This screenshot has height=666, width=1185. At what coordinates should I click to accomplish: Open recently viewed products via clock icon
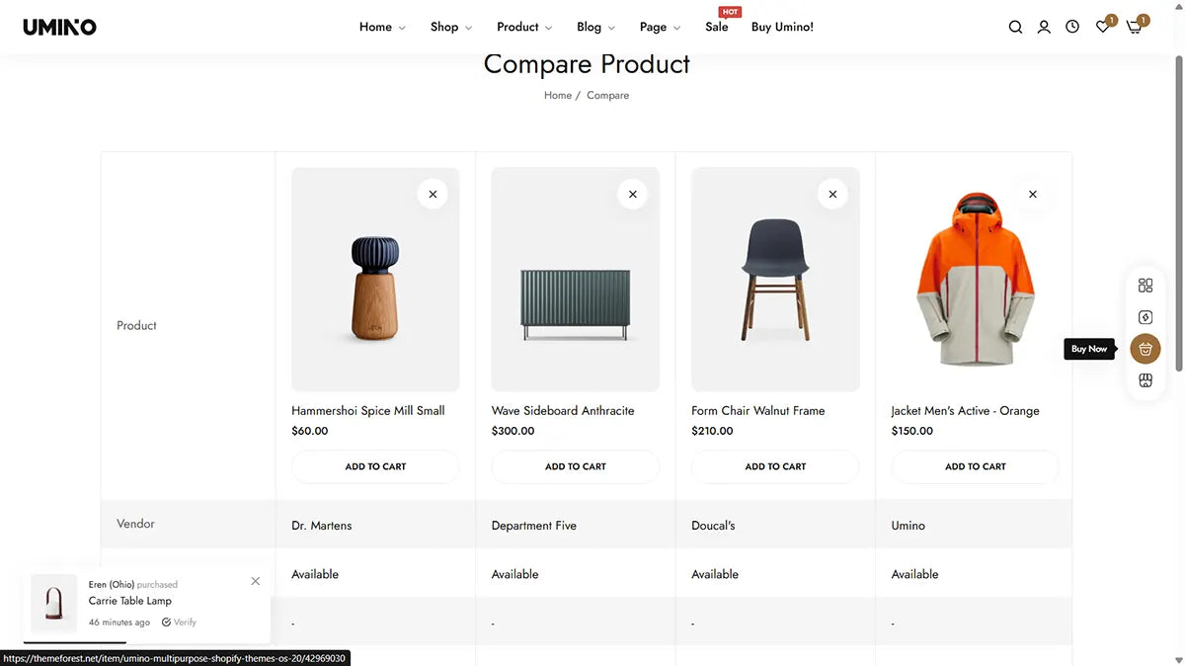point(1072,27)
